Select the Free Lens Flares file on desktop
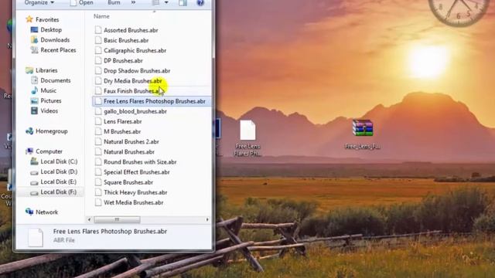This screenshot has height=278, width=495. point(247,138)
